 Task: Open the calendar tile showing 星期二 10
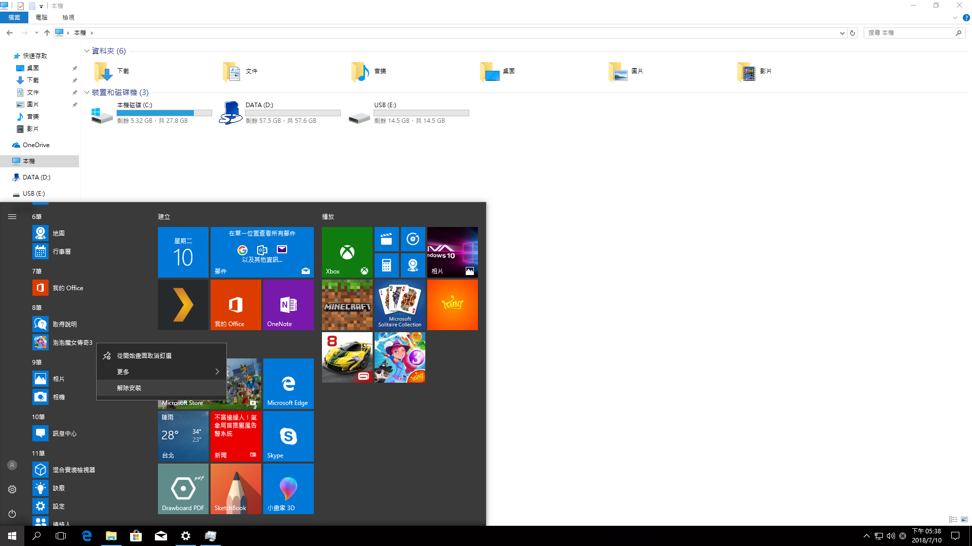(183, 252)
